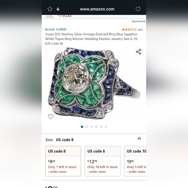
Task: Collapse the Size section chevron
Action: tap(139, 139)
